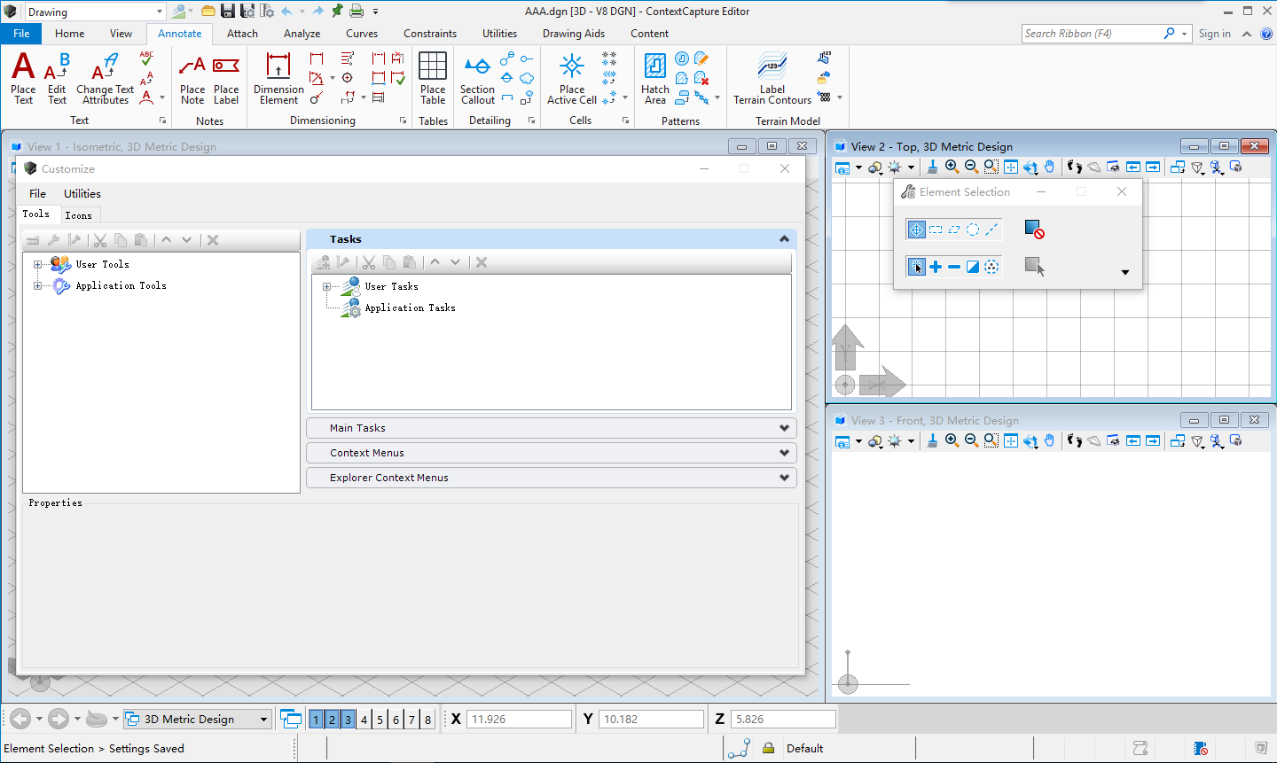Choose Invert mode in Element Selection
The width and height of the screenshot is (1277, 763).
point(973,267)
